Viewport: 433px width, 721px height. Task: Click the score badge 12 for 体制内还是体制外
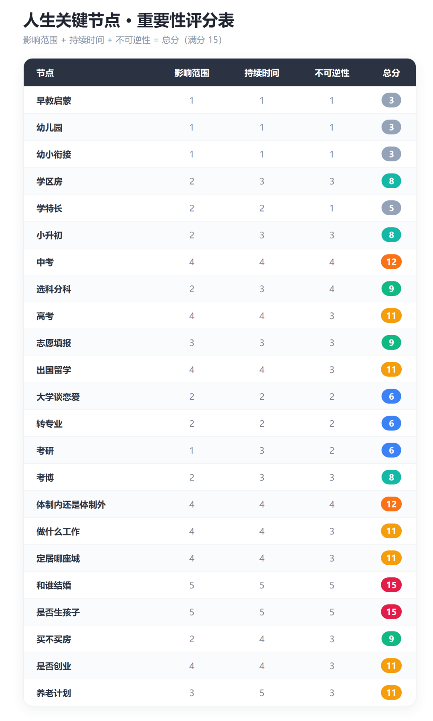[391, 504]
